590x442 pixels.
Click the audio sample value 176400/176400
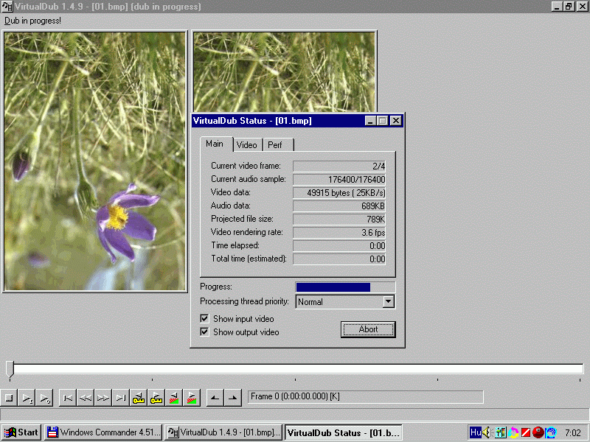click(x=339, y=179)
